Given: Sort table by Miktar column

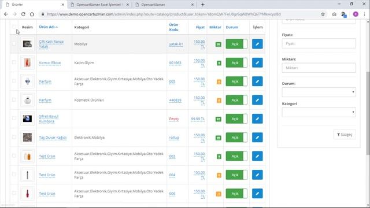Looking at the screenshot, I should (215, 27).
